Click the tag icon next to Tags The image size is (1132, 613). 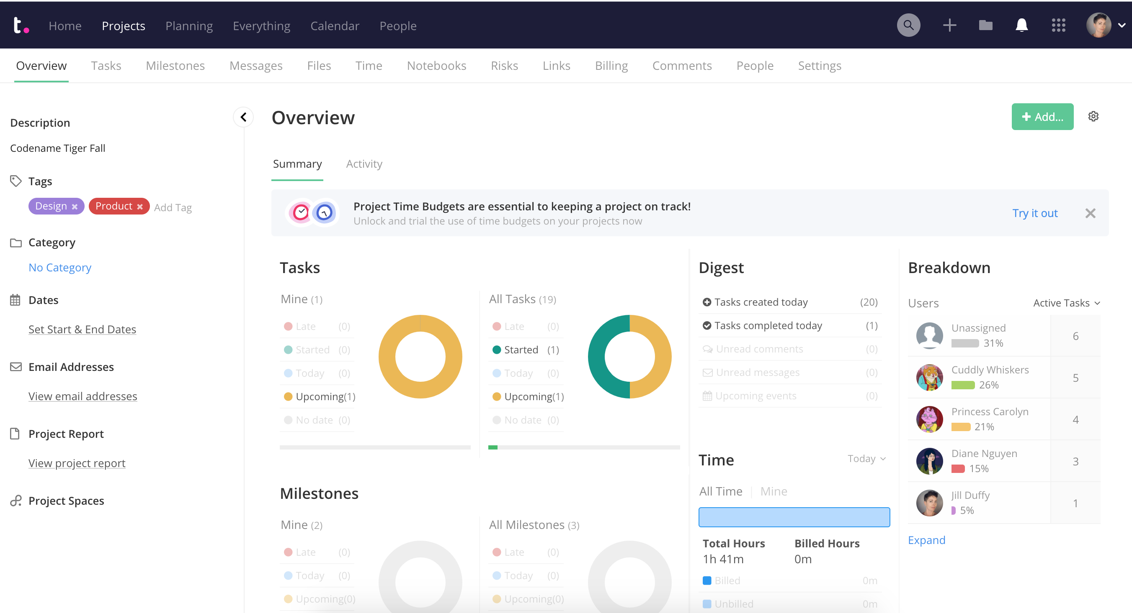(16, 181)
